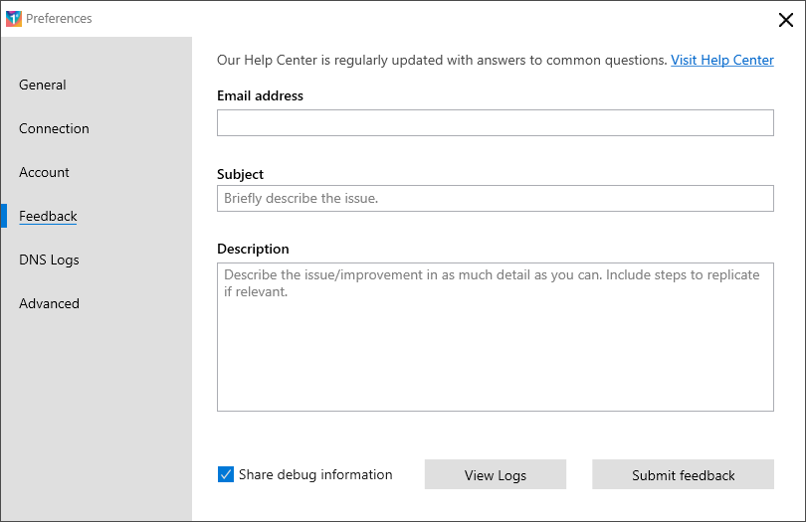This screenshot has width=806, height=522.
Task: Uncheck the Share debug information checkbox
Action: (226, 474)
